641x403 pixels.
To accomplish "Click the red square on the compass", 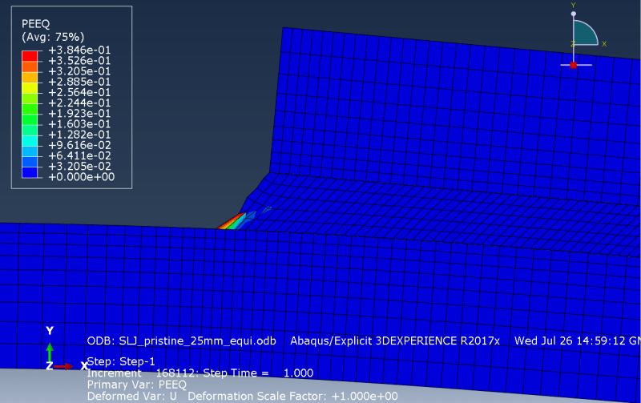I will 573,65.
